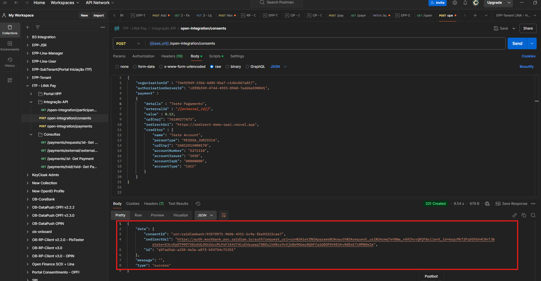541x281 pixels.
Task: Click the collections filter icon
Action: click(x=38, y=27)
